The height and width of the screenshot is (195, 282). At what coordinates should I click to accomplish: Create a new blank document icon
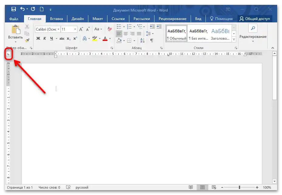(x=42, y=9)
